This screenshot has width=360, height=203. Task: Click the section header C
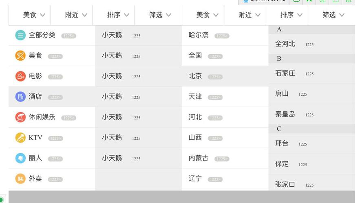click(312, 129)
